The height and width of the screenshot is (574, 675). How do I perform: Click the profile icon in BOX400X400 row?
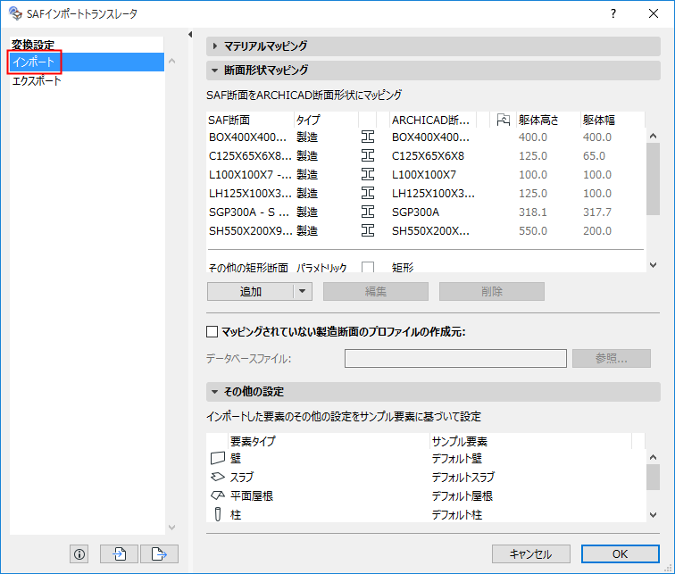click(368, 137)
